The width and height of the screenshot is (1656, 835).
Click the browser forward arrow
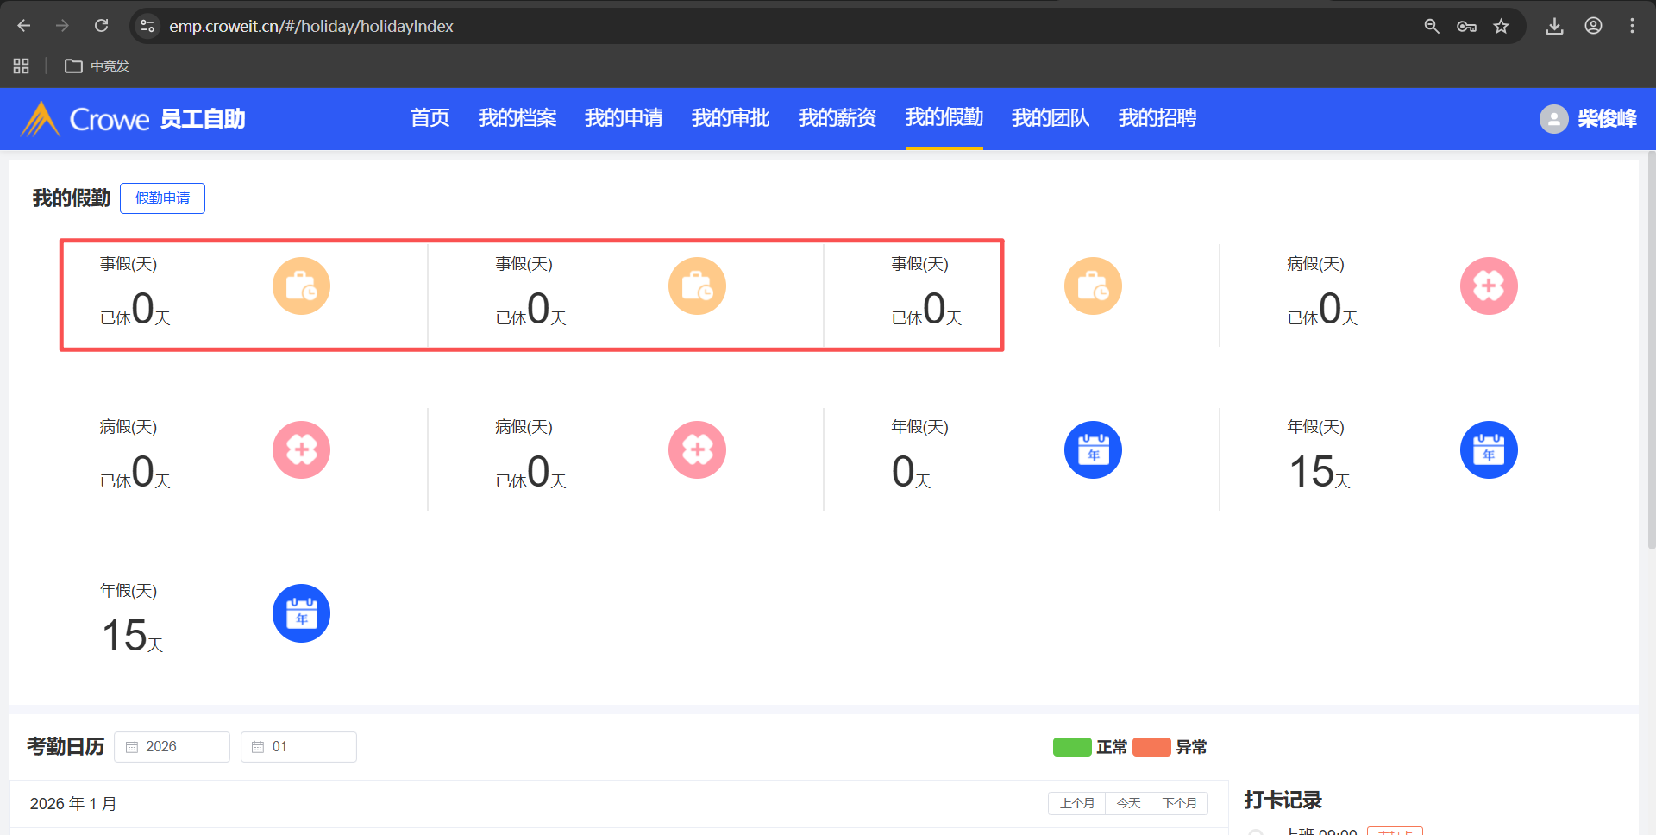[62, 26]
